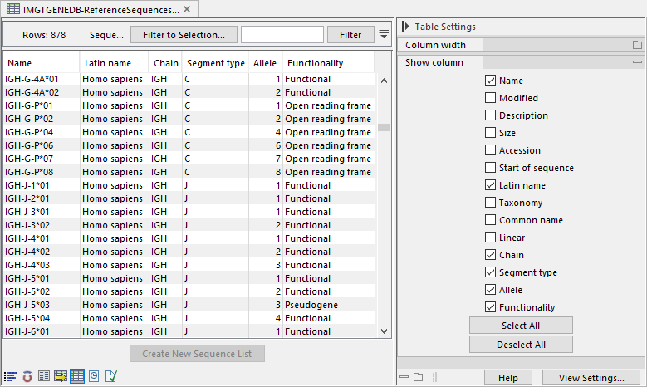Click the Deselect All button
This screenshot has height=387, width=647.
(521, 345)
